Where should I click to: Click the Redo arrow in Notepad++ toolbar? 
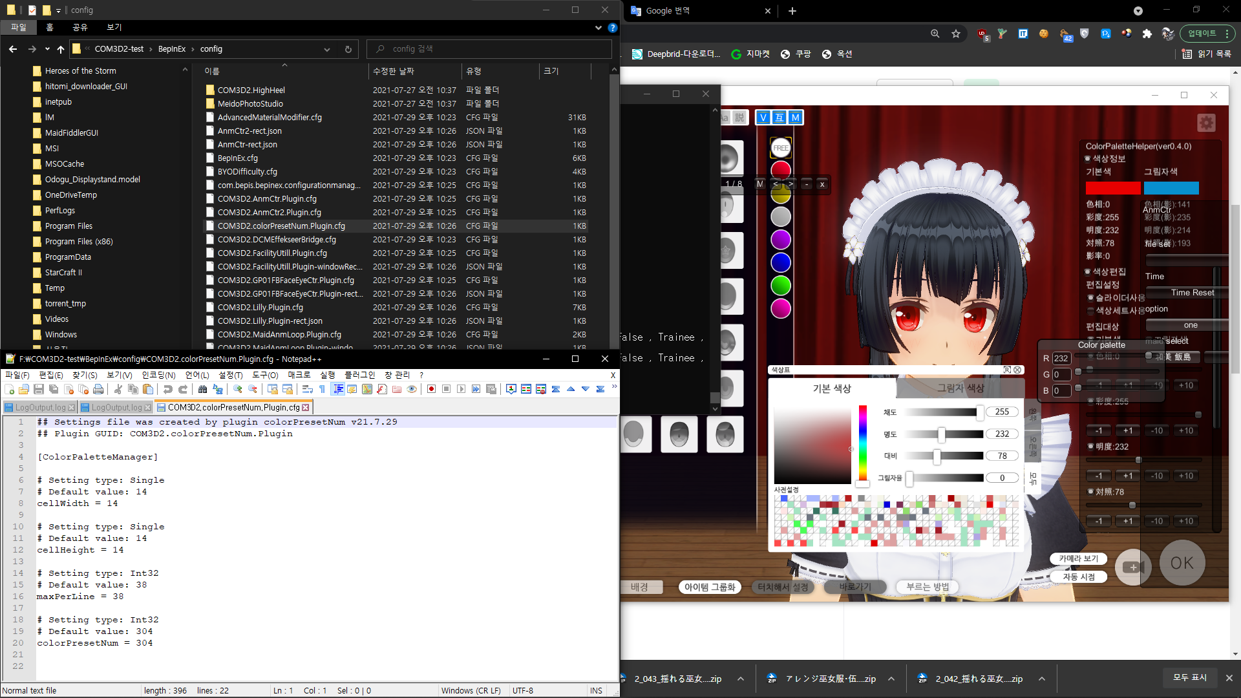coord(183,389)
